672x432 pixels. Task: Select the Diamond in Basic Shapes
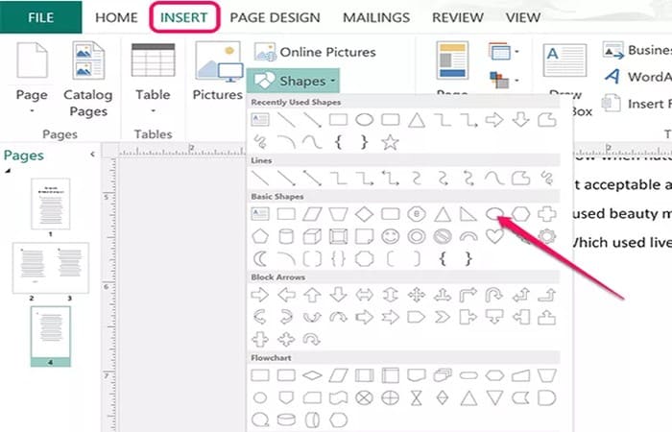pyautogui.click(x=364, y=214)
